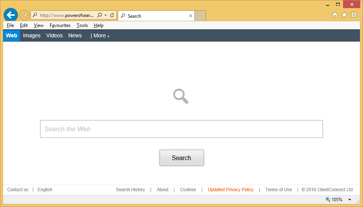Select the Web search tab
This screenshot has width=363, height=207.
[12, 36]
